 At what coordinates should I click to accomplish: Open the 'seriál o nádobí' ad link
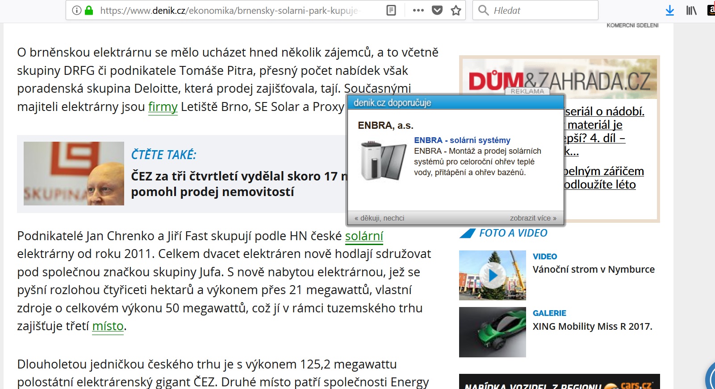605,111
